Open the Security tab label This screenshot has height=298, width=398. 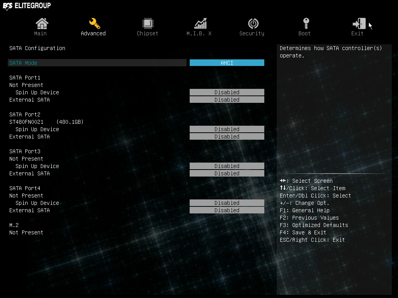tap(252, 33)
